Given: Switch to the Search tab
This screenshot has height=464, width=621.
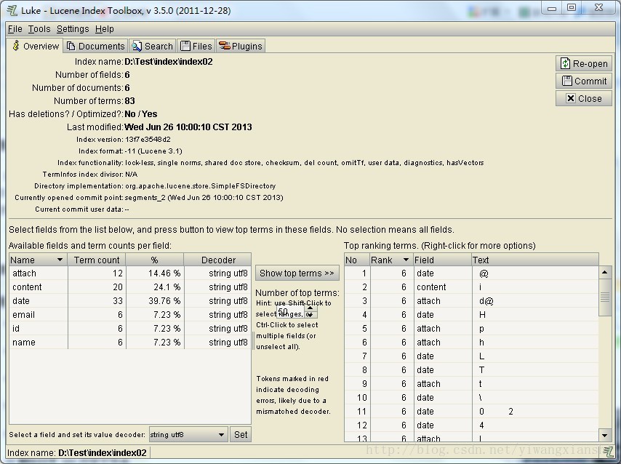Looking at the screenshot, I should [x=153, y=46].
